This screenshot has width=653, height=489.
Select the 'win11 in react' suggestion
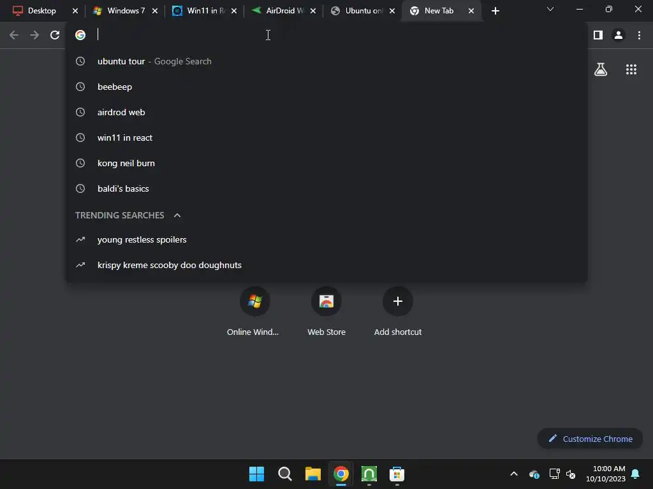point(326,138)
